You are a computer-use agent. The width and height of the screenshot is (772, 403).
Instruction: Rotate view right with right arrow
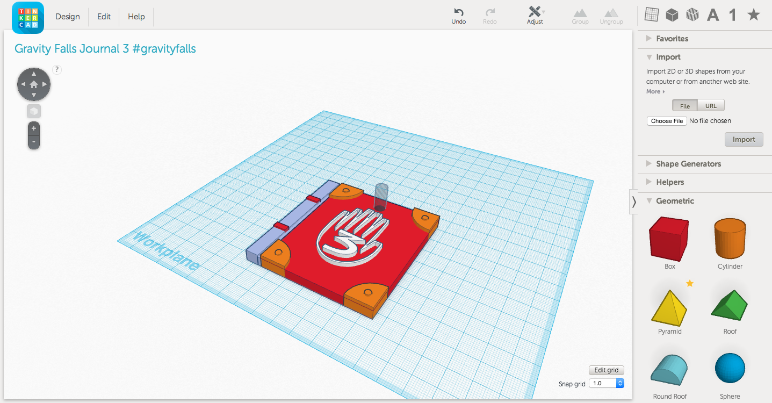point(45,84)
